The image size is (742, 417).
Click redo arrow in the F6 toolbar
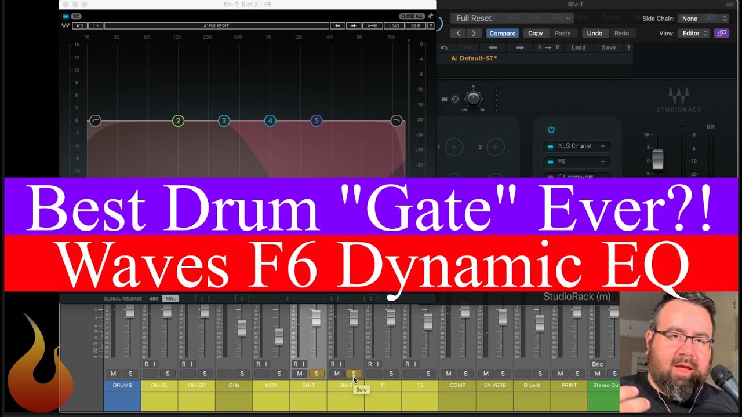point(96,25)
